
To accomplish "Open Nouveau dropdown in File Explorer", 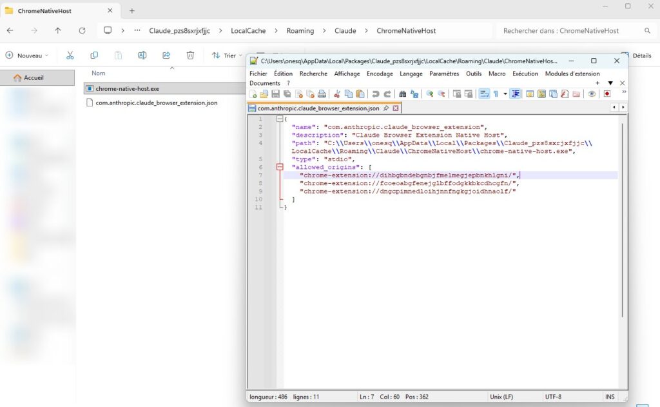I will click(27, 55).
